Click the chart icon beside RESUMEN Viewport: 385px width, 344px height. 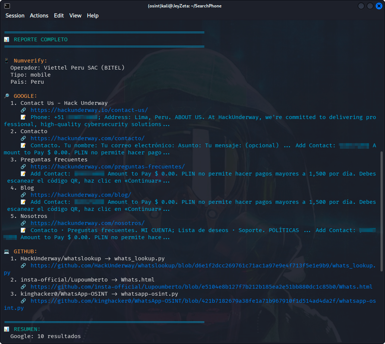[x=7, y=329]
